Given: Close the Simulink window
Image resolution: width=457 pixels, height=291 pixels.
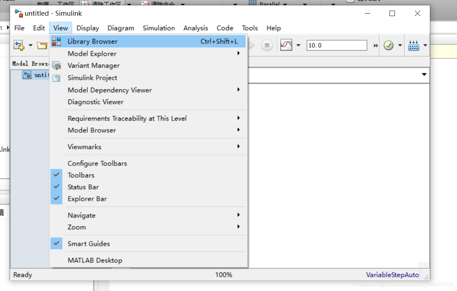Looking at the screenshot, I should click(417, 13).
